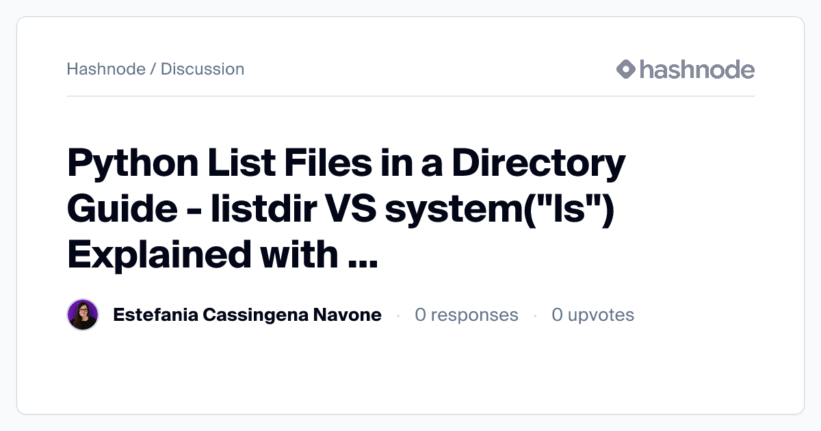
Task: Click the hashnode wordmark text
Action: click(697, 69)
